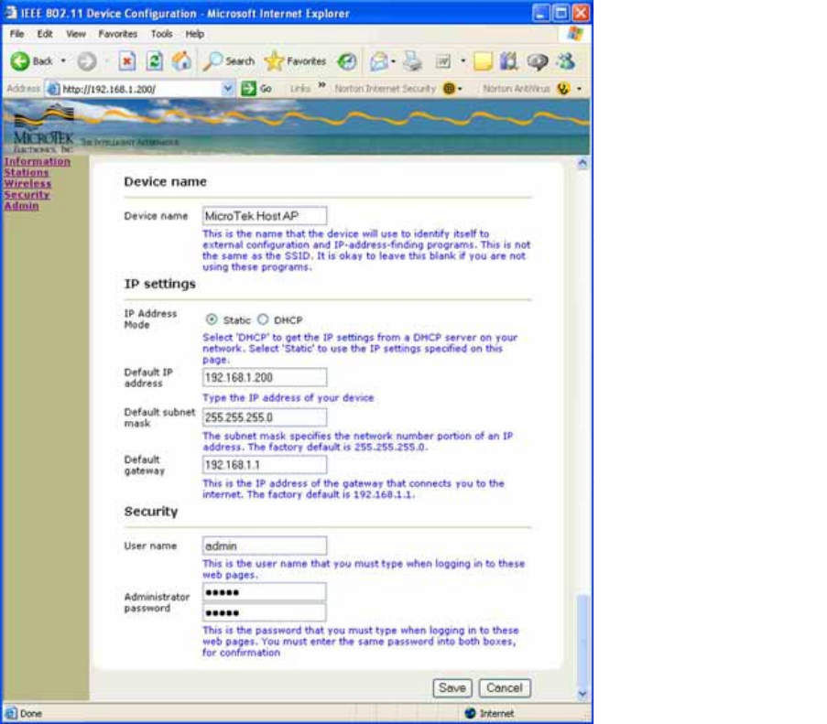Screen dimensions: 827x724
Task: Save the device configuration
Action: [x=452, y=687]
